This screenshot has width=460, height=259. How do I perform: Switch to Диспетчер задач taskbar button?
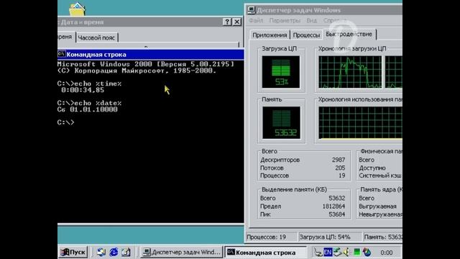181,253
